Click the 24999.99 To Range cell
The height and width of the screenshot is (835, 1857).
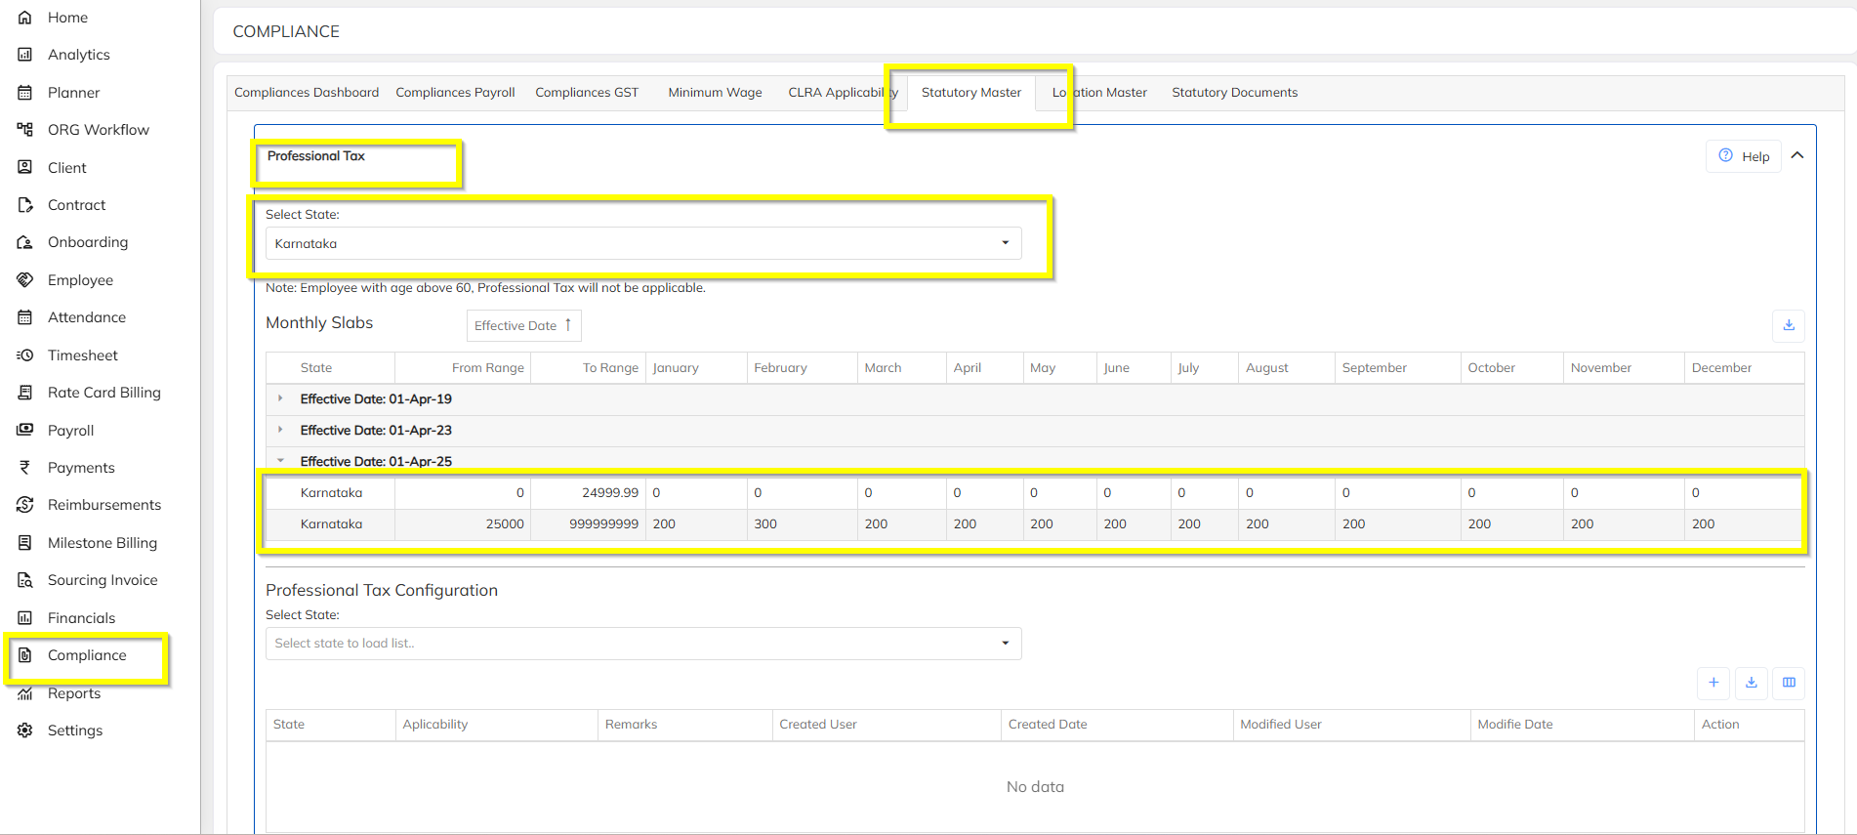click(x=589, y=493)
